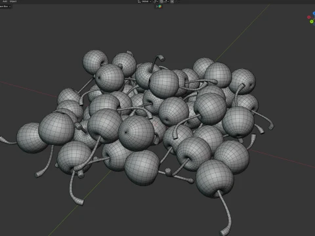Click the colorful sphere icon below the header
Screen dimensions: 315x236
(160, 7)
